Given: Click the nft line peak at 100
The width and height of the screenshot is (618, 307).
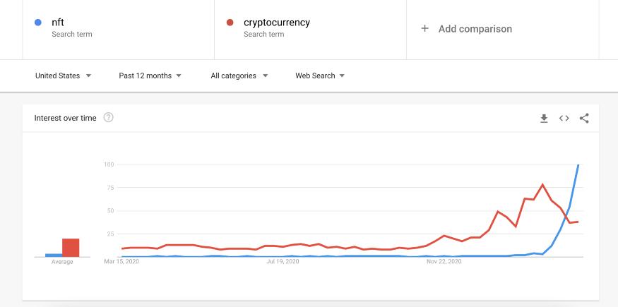Looking at the screenshot, I should [578, 165].
